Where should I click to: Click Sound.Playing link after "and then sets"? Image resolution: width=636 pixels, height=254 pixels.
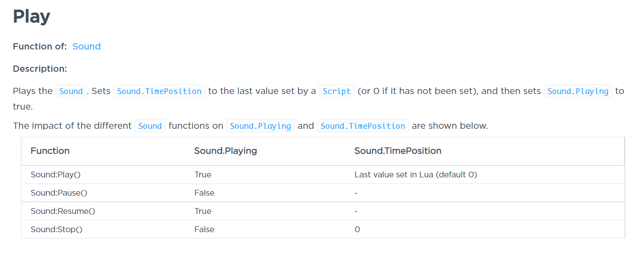pyautogui.click(x=577, y=91)
